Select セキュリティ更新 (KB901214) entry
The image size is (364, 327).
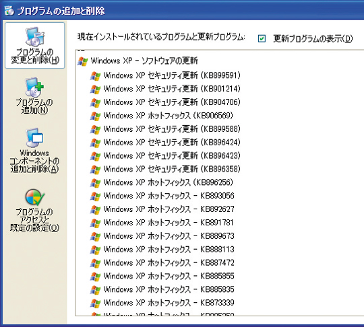[172, 89]
